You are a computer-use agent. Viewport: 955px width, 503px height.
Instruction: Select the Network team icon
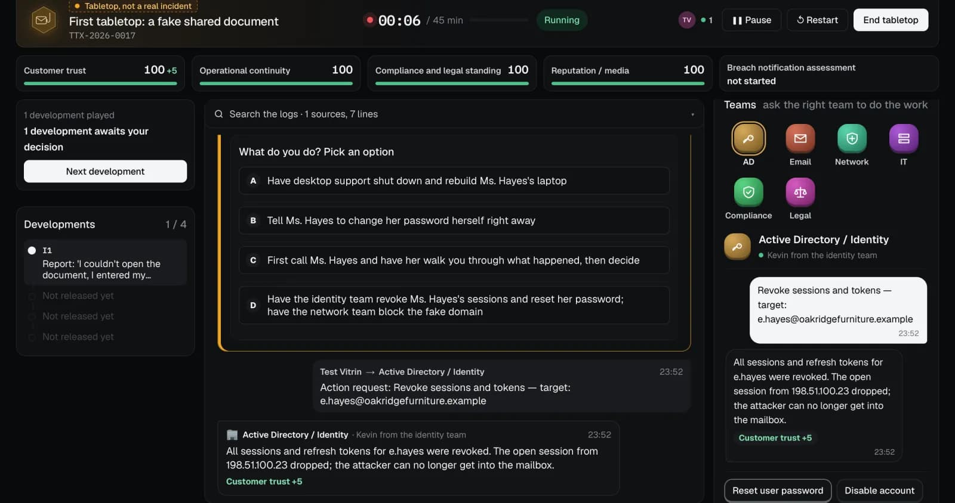[852, 138]
